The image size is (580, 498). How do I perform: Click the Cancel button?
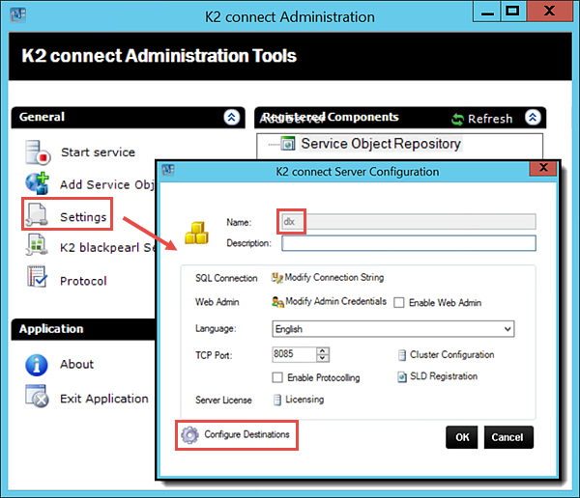pos(508,437)
